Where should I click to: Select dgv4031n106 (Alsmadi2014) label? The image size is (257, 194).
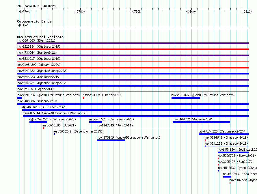coord(44,107)
